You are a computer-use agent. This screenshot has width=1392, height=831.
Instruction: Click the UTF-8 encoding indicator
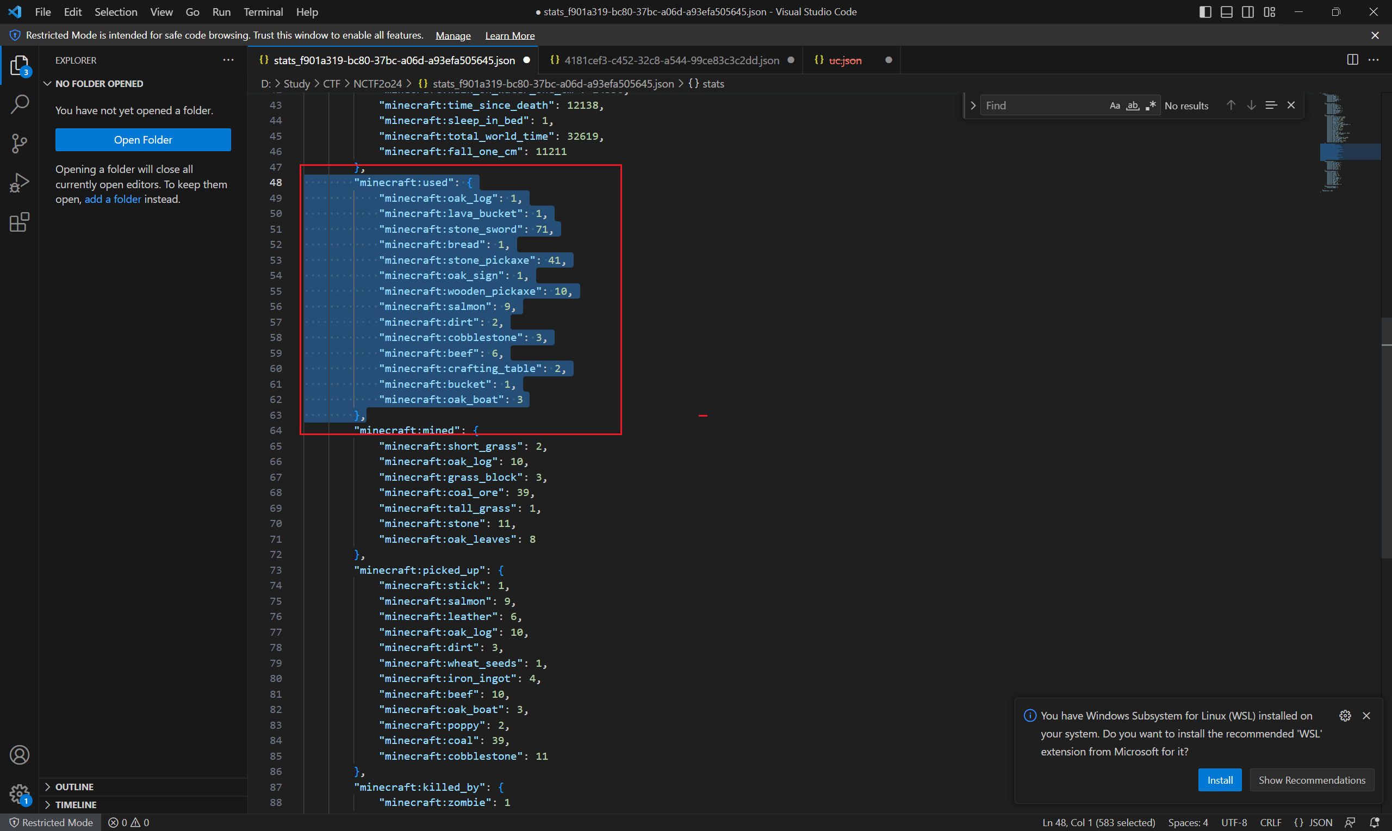pos(1234,823)
